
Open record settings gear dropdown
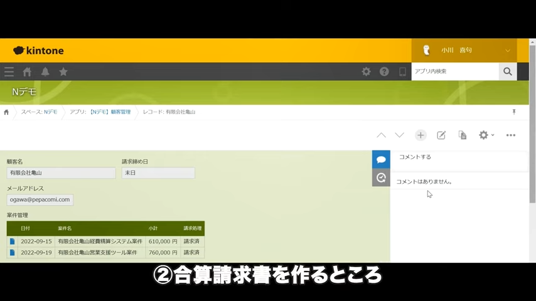tap(486, 135)
